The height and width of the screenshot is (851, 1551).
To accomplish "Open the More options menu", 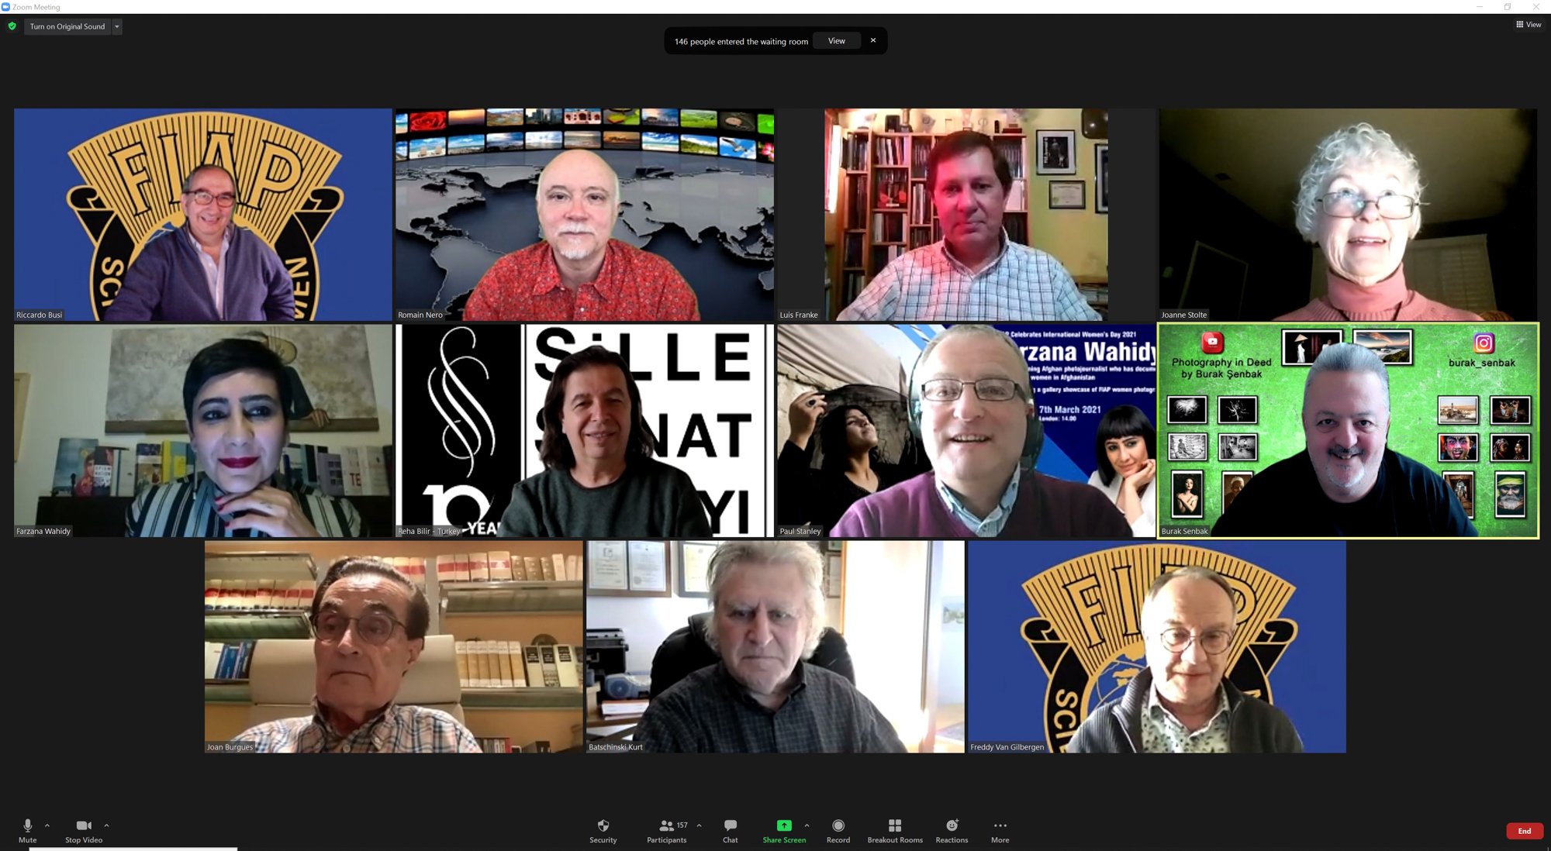I will click(x=1000, y=830).
